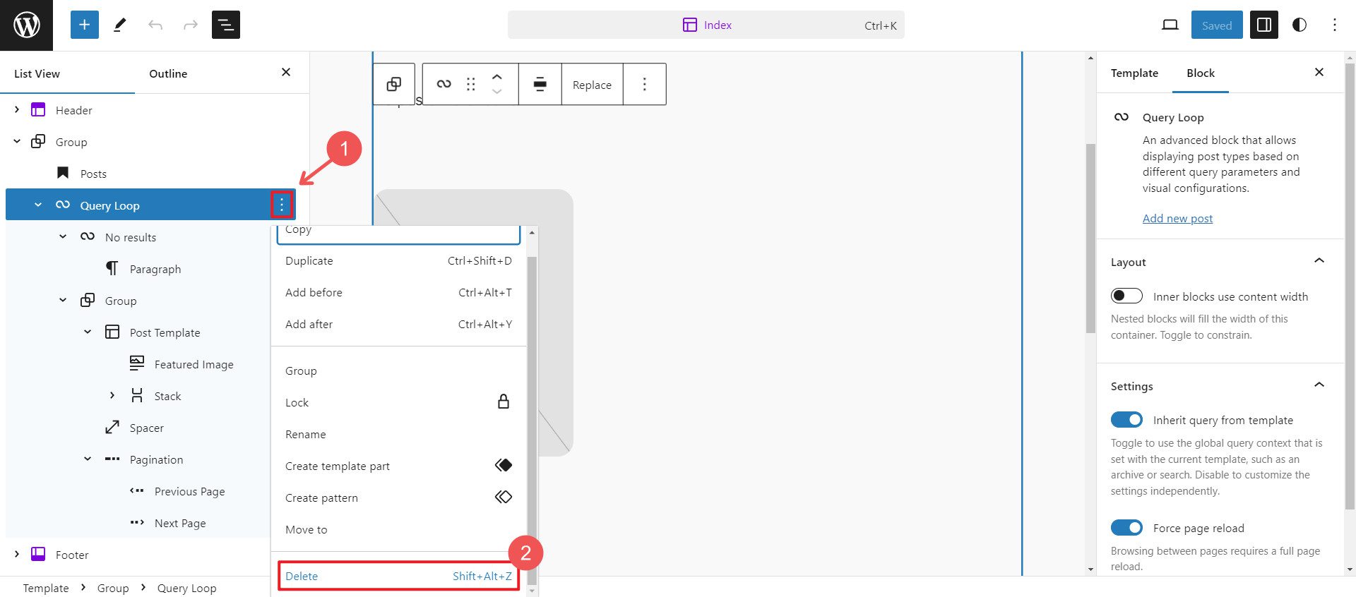1356x597 pixels.
Task: Click the Query Loop icon in block toolbar
Action: click(x=444, y=84)
